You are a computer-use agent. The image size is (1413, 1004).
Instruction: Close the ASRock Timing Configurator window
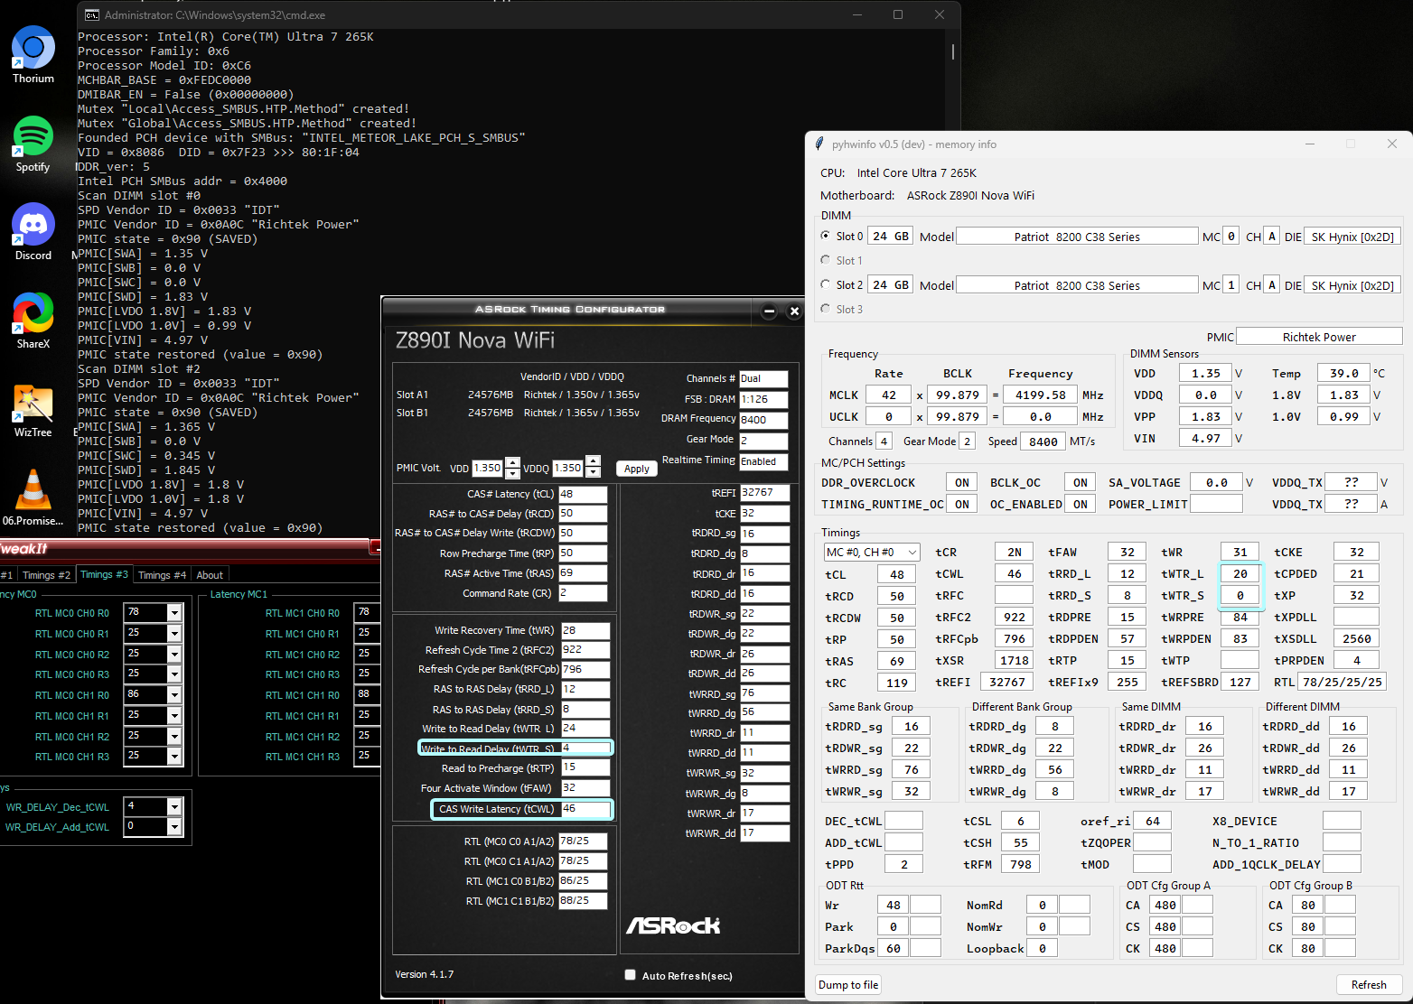794,311
